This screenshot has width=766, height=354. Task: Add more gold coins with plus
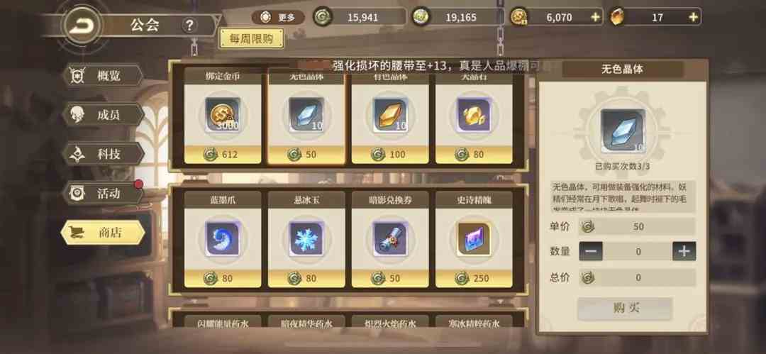[x=595, y=17]
